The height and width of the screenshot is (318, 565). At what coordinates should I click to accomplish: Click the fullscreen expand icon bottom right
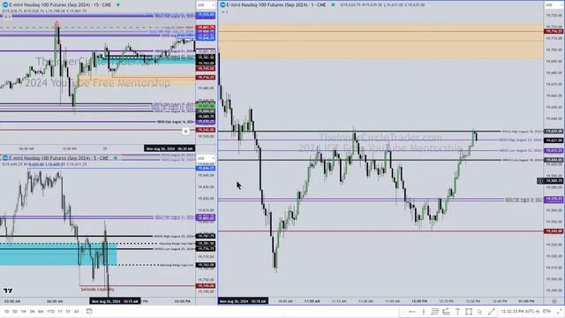coord(559,311)
